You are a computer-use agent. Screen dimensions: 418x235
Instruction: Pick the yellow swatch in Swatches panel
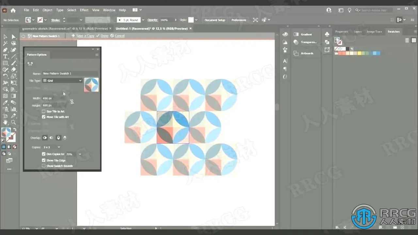coord(359,53)
